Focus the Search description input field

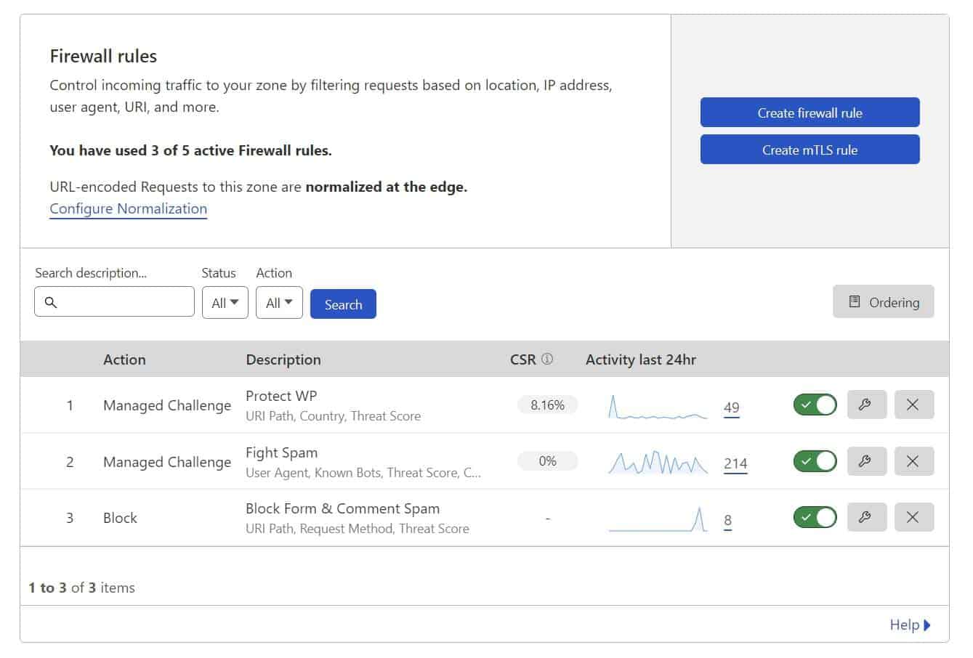(x=114, y=301)
